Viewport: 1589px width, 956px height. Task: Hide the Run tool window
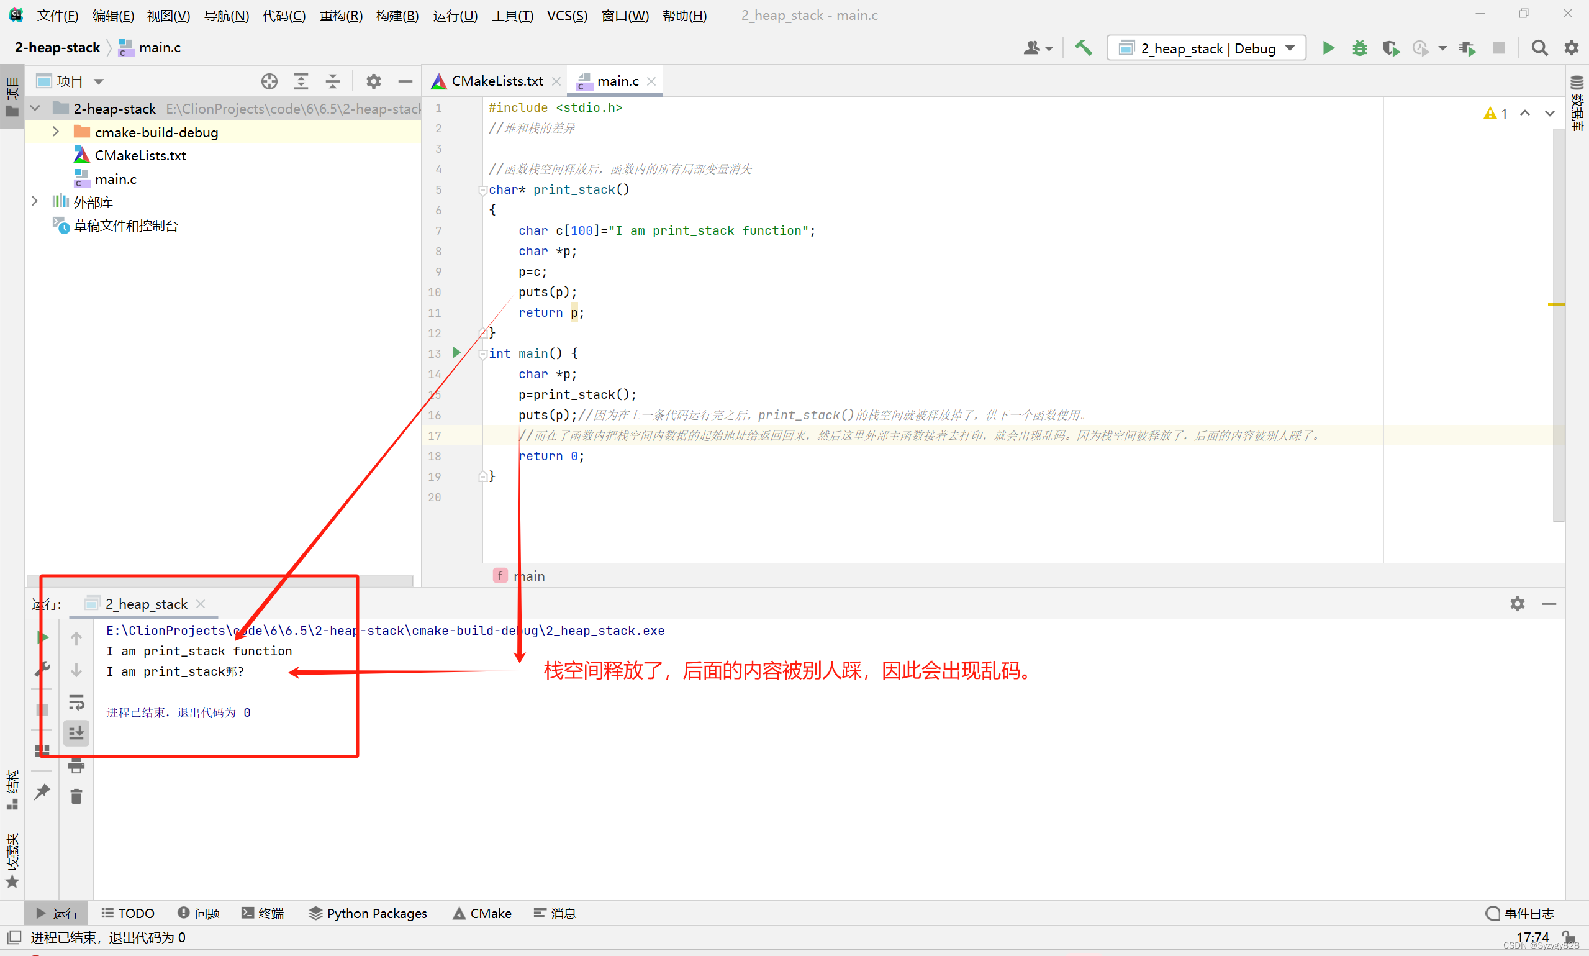pos(1549,604)
